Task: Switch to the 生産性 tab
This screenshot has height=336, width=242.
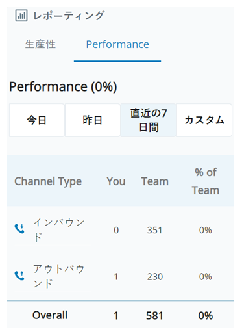Action: pyautogui.click(x=40, y=44)
